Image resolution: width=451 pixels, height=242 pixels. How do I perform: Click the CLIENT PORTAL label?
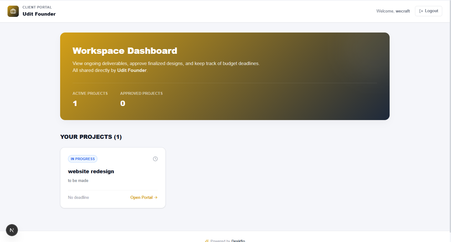click(x=37, y=7)
